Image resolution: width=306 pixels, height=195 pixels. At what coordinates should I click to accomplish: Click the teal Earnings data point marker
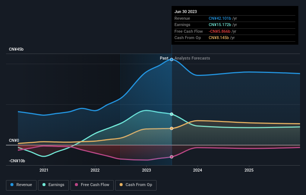[x=171, y=114]
